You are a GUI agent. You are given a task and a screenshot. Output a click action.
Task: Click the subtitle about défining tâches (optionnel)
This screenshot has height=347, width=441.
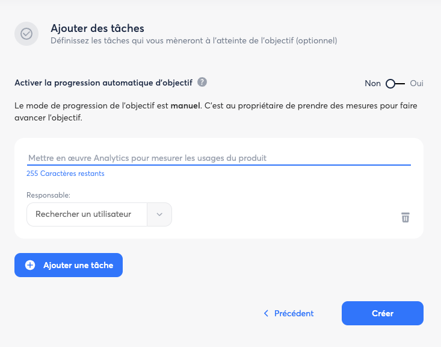(194, 41)
